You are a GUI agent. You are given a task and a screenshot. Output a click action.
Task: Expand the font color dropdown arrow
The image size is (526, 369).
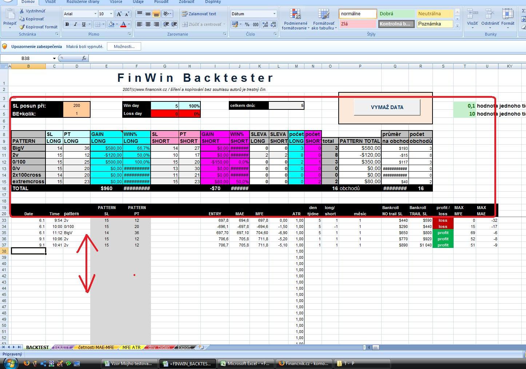tap(129, 24)
